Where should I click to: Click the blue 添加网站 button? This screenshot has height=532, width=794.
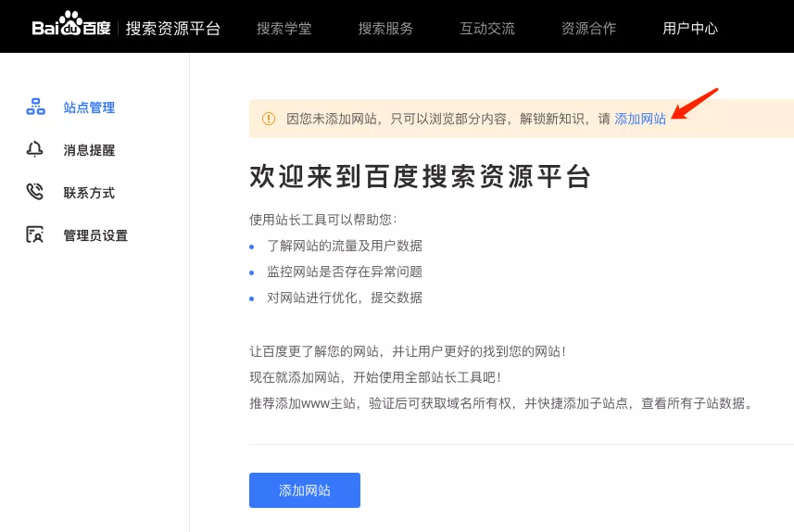click(305, 490)
